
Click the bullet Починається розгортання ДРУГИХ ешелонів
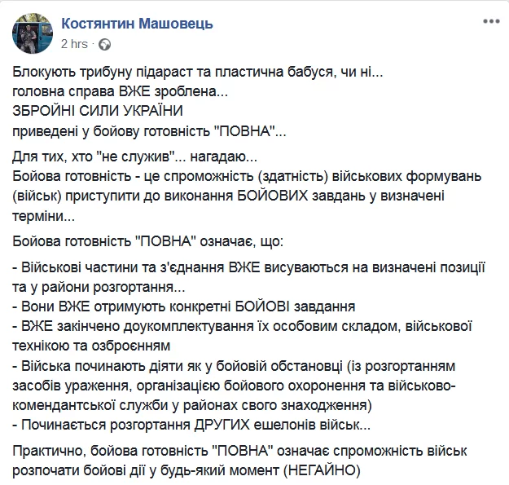(x=191, y=425)
